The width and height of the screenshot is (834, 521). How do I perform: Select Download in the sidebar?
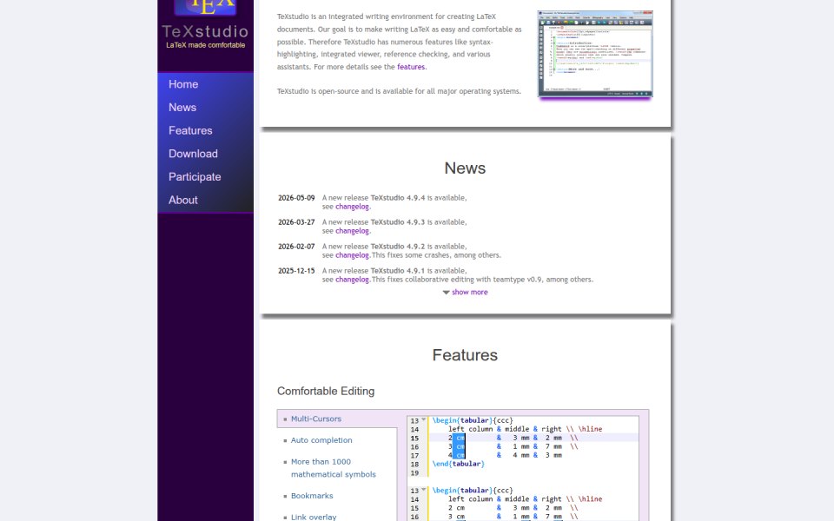click(x=193, y=154)
